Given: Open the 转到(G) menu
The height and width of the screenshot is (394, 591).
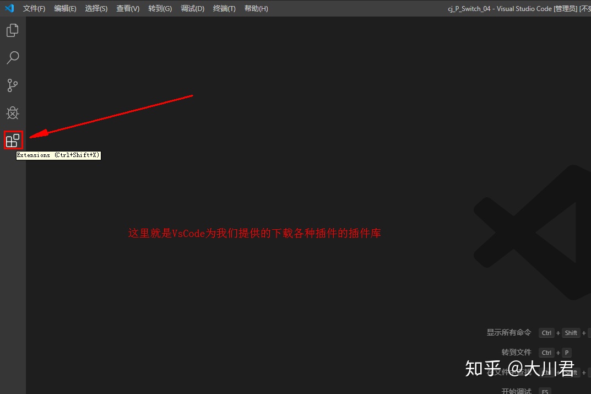Looking at the screenshot, I should (160, 8).
